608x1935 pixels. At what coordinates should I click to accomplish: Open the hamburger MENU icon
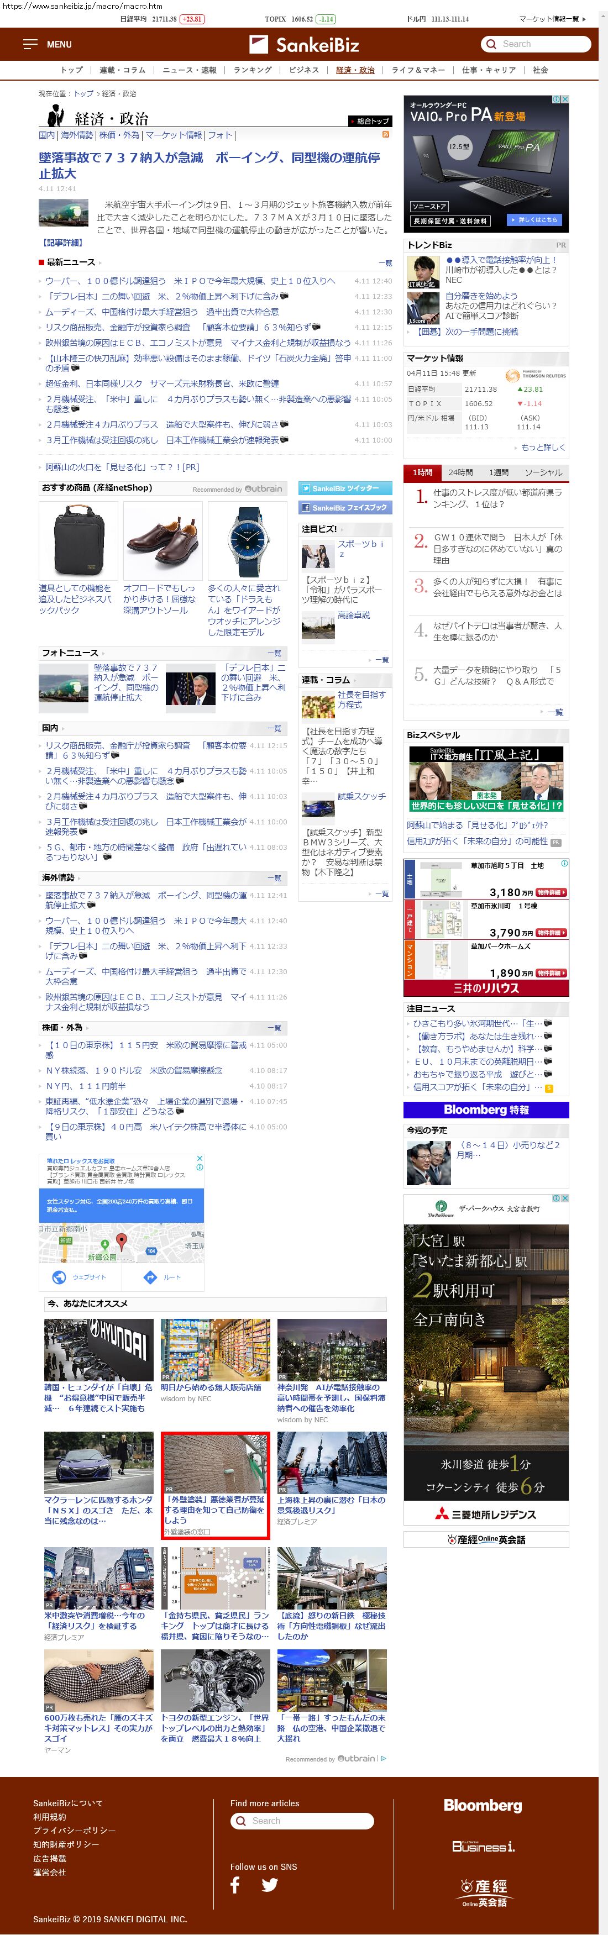[x=30, y=44]
